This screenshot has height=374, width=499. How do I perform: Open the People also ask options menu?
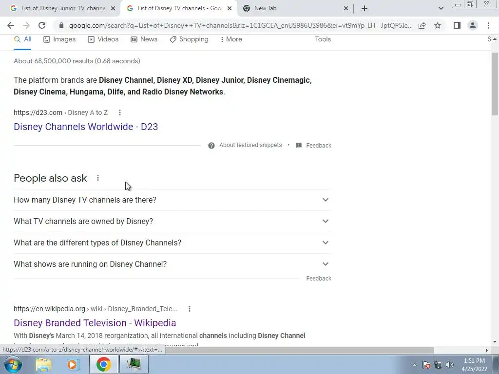coord(98,178)
